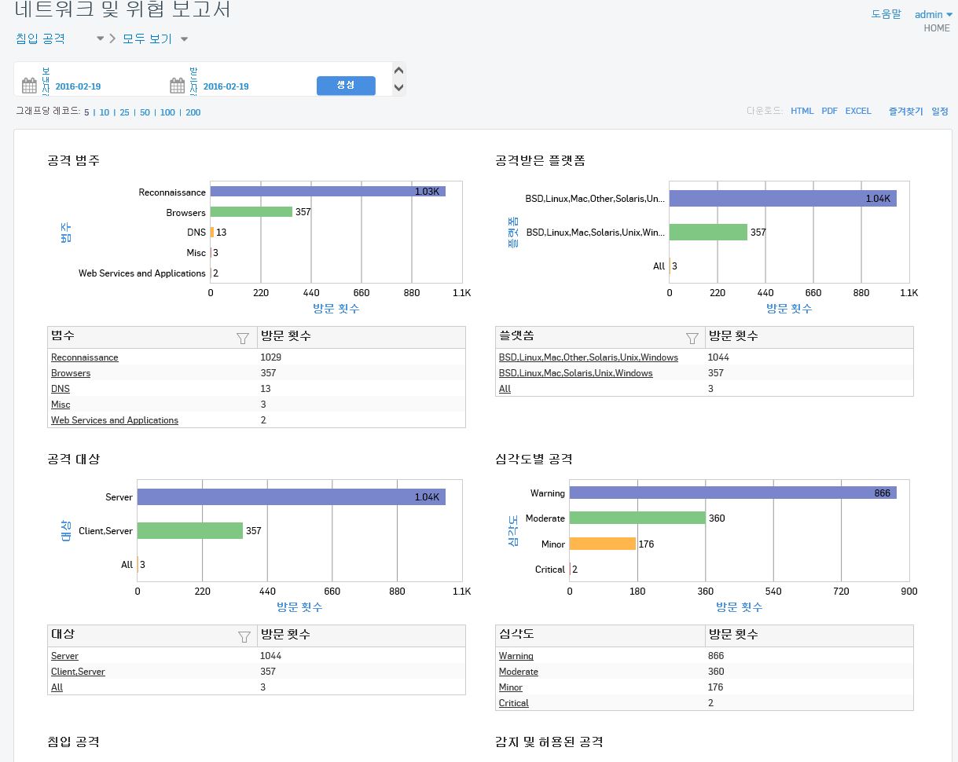Set graph records to 25
This screenshot has height=762, width=958.
[x=125, y=112]
